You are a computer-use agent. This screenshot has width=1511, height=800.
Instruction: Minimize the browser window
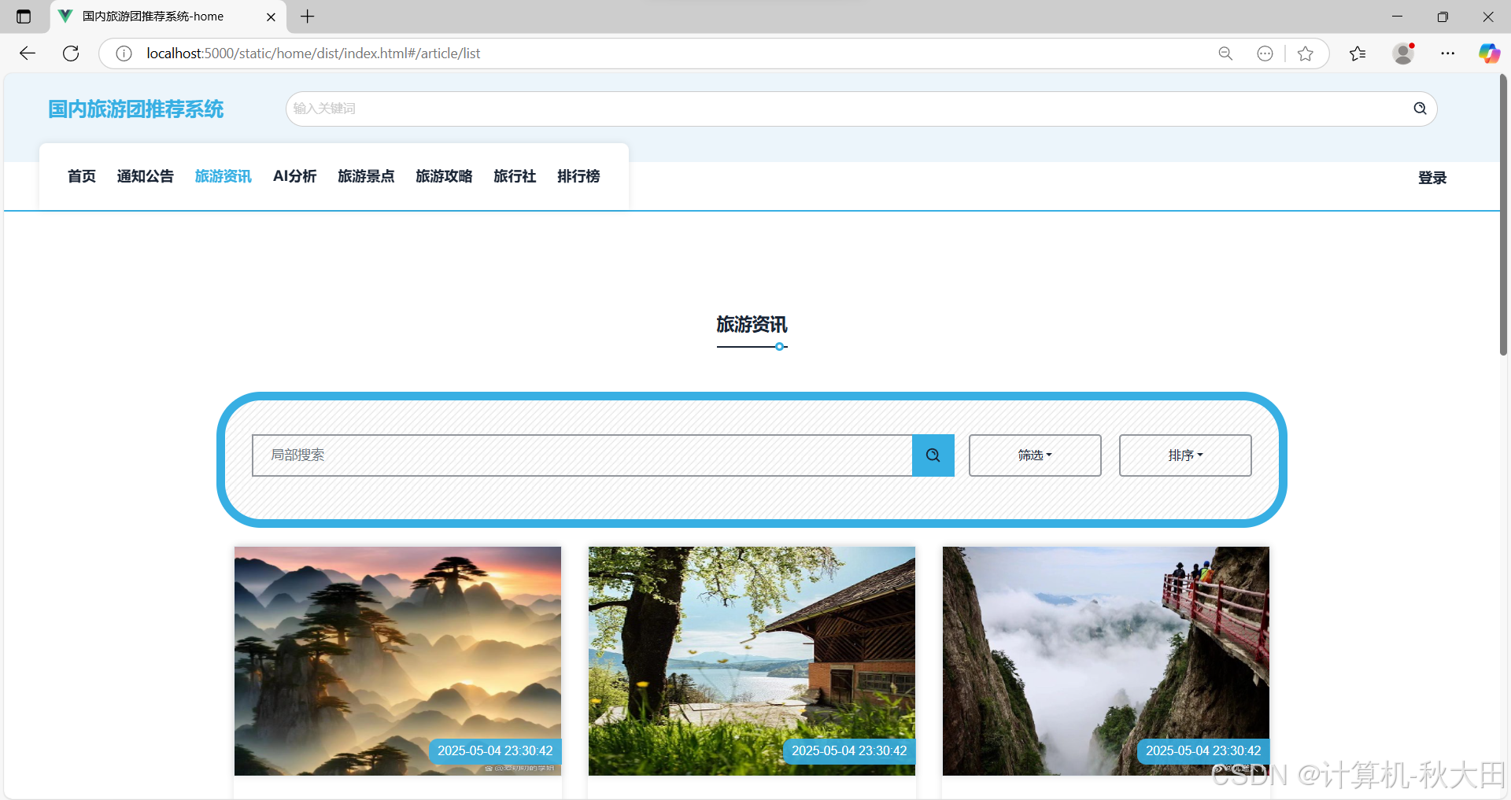pos(1397,17)
